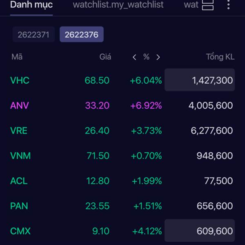
Task: Select account 2622371
Action: pyautogui.click(x=33, y=34)
